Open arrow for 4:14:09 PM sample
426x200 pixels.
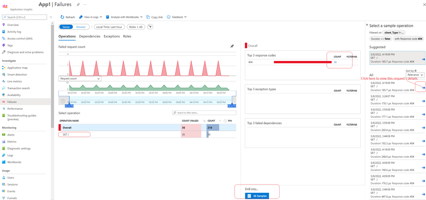pos(423,154)
